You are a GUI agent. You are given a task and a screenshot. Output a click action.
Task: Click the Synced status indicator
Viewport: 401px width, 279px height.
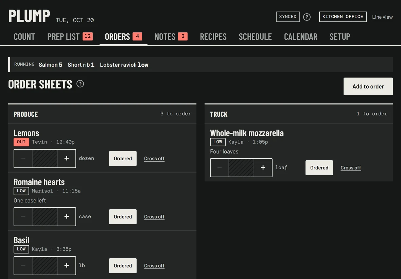pos(288,17)
